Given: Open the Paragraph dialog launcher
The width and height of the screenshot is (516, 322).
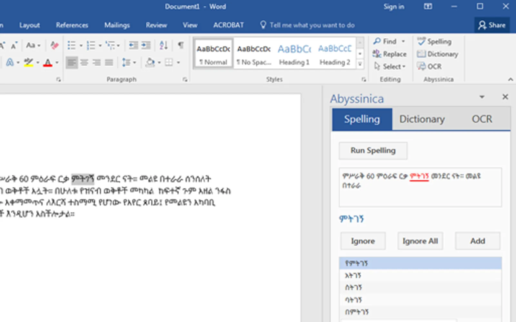Looking at the screenshot, I should coord(185,80).
